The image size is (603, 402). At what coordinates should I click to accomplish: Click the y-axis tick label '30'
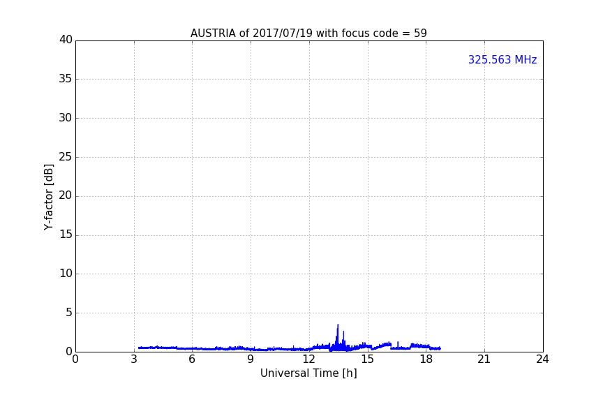tap(66, 118)
